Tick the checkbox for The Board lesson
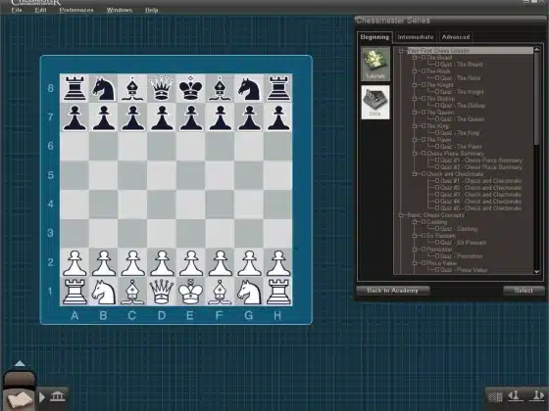The height and width of the screenshot is (411, 549). [423, 58]
